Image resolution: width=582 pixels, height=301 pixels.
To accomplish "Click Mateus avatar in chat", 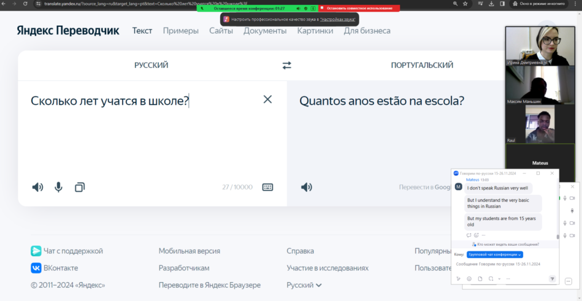I will pyautogui.click(x=458, y=187).
